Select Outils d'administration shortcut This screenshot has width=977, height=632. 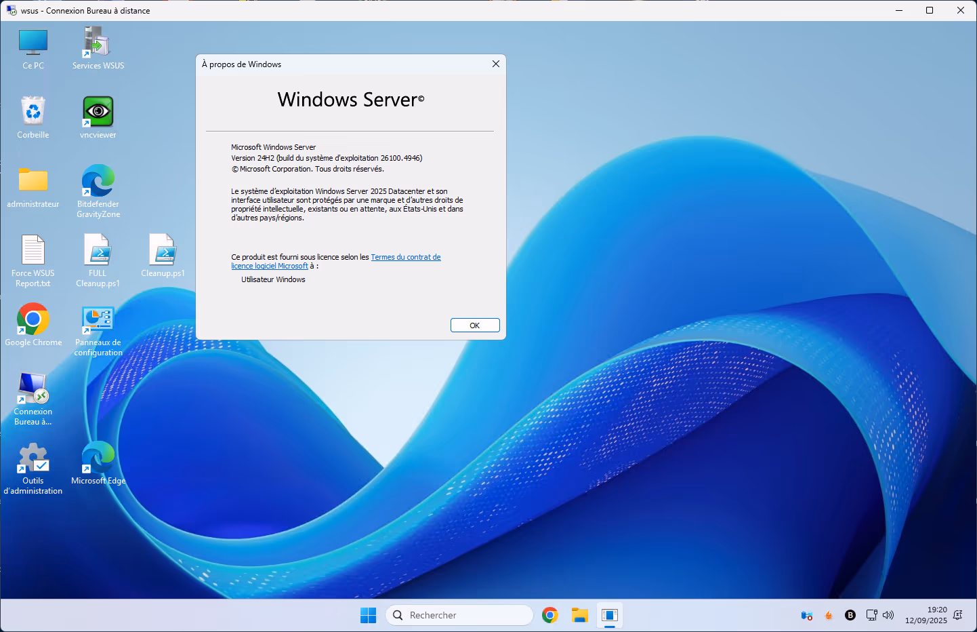tap(33, 469)
